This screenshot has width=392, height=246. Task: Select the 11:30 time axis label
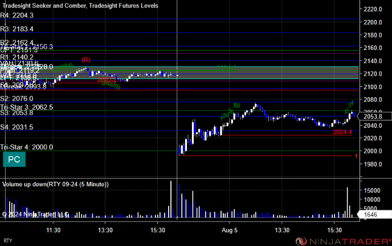pos(53,230)
